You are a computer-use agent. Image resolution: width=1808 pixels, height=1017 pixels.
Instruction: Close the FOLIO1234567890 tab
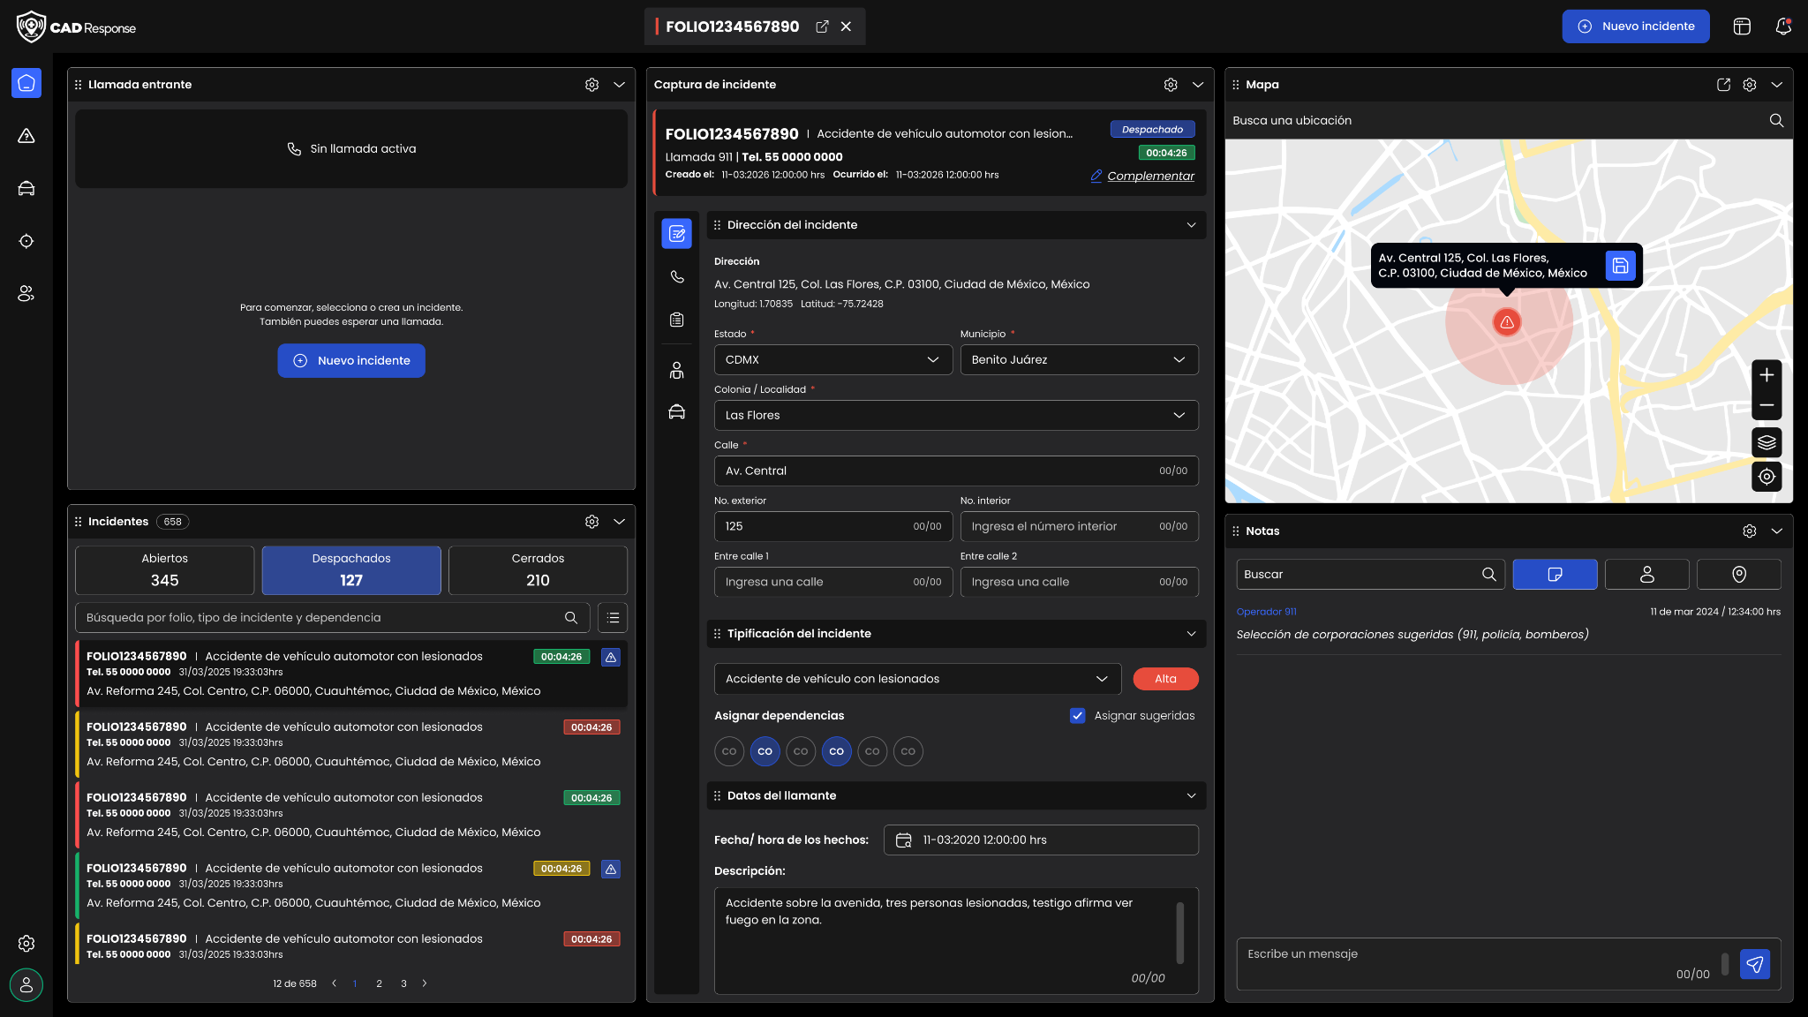point(846,26)
